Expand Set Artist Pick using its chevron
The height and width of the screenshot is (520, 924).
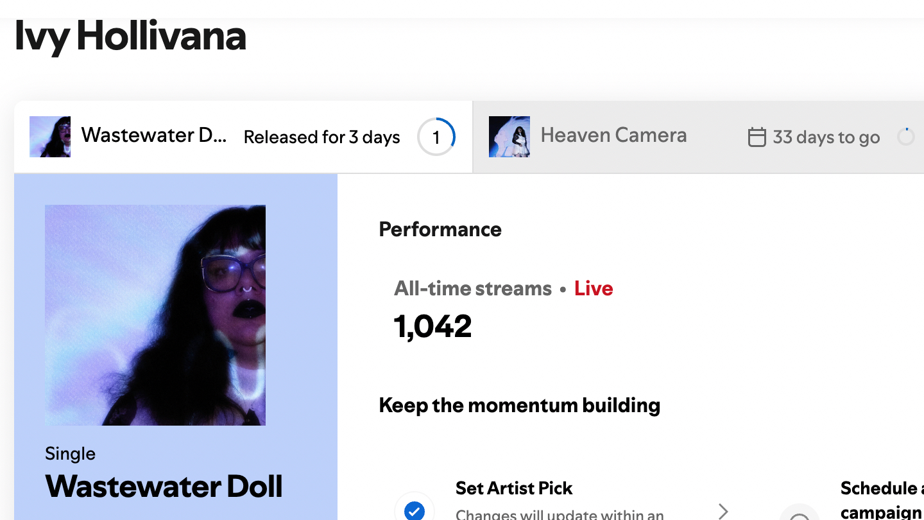tap(723, 510)
